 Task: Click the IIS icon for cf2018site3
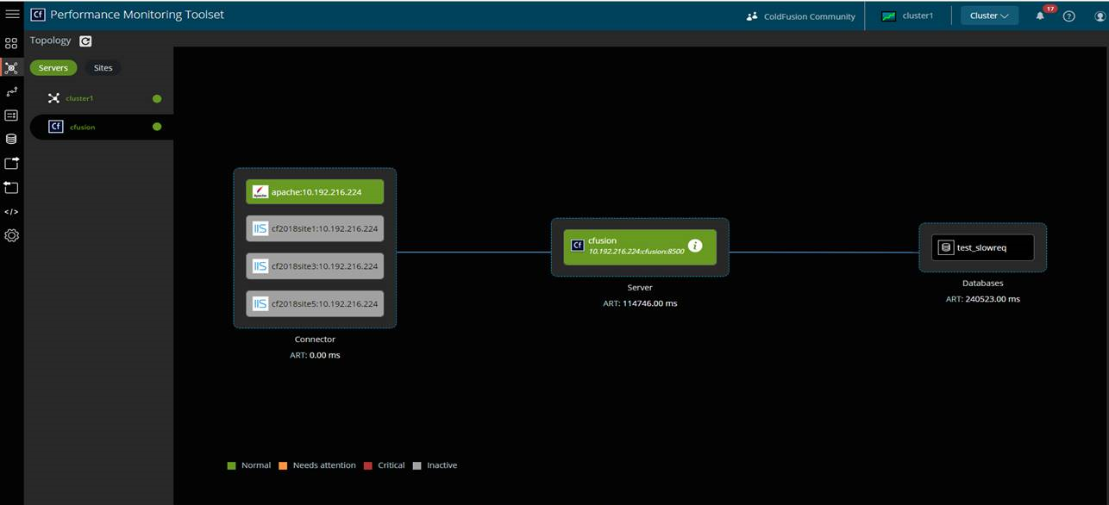pos(260,265)
